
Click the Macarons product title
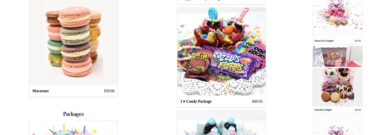(x=41, y=91)
